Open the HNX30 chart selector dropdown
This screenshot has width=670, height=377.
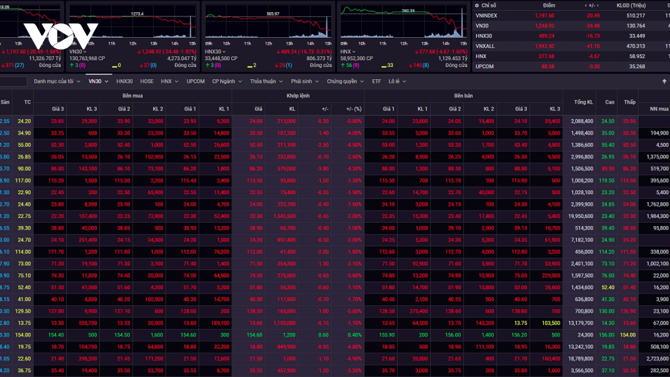point(215,52)
